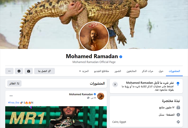Expand the المزيد dropdown tab
Viewport: 188px width, 128px height.
point(84,71)
